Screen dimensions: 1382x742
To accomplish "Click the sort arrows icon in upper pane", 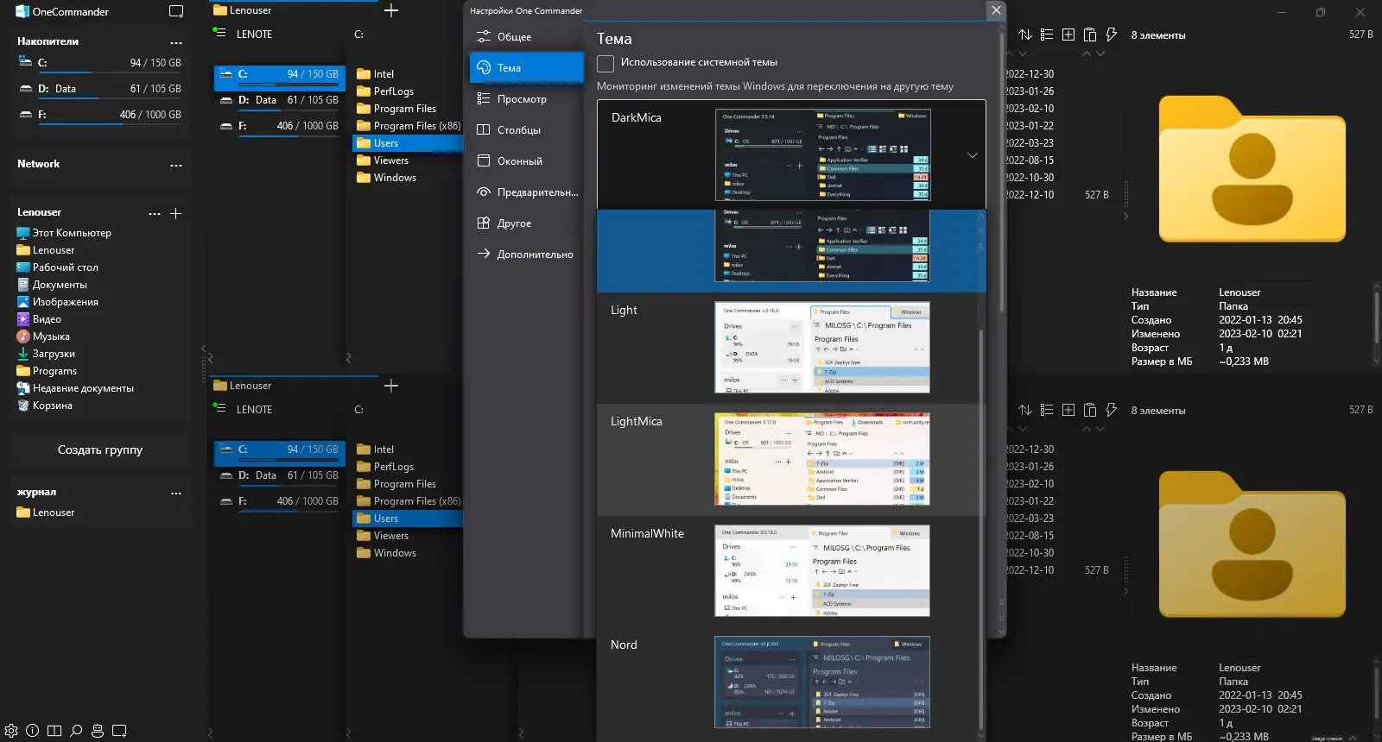I will click(x=1025, y=35).
